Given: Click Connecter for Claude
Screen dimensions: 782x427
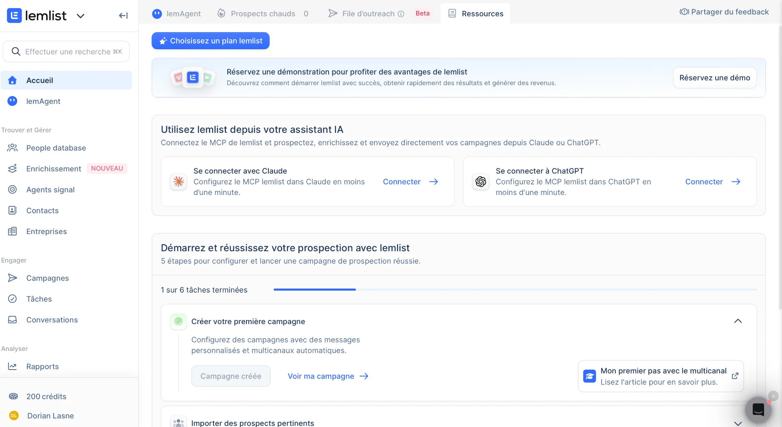Looking at the screenshot, I should (x=411, y=182).
